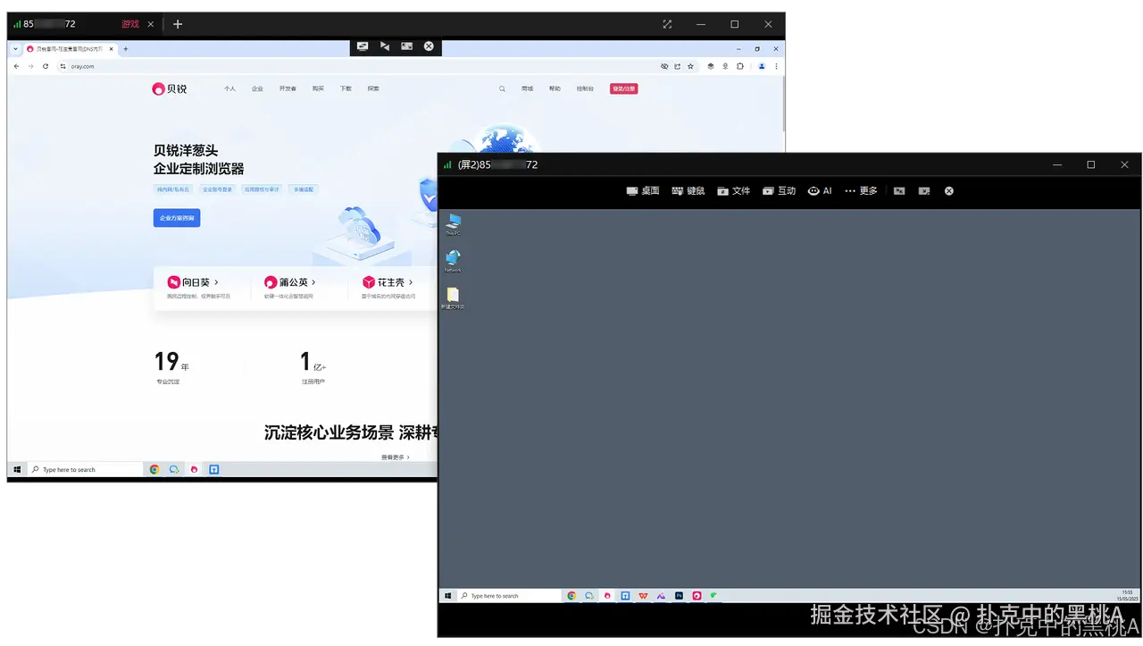Add a new session tab with plus
This screenshot has height=646, width=1143.
[x=178, y=24]
